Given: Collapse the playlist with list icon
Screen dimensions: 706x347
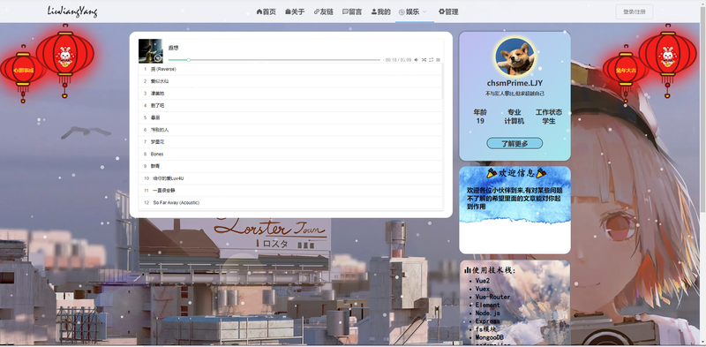Looking at the screenshot, I should point(438,60).
